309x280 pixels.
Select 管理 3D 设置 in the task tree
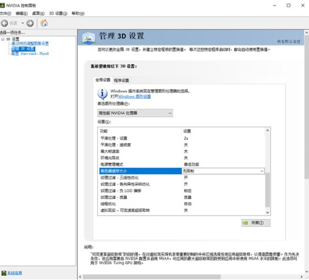(23, 48)
